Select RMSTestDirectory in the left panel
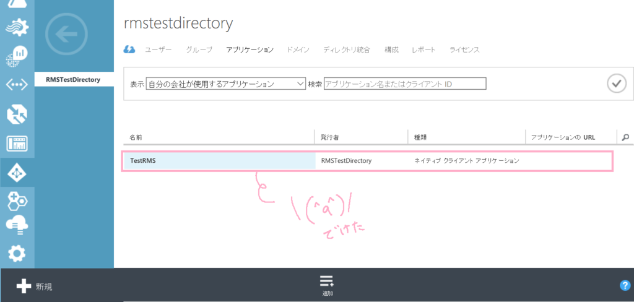 74,80
